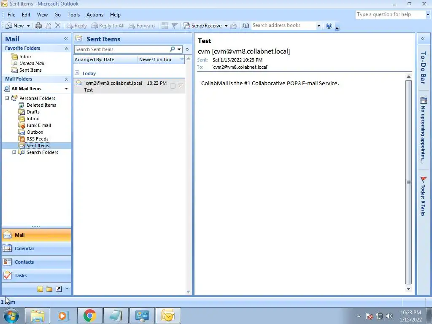Click the network tray icon
Image resolution: width=432 pixels, height=324 pixels.
(379, 316)
